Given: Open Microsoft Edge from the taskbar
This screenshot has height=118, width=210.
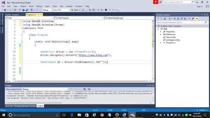Looking at the screenshot, I should coord(72,115).
